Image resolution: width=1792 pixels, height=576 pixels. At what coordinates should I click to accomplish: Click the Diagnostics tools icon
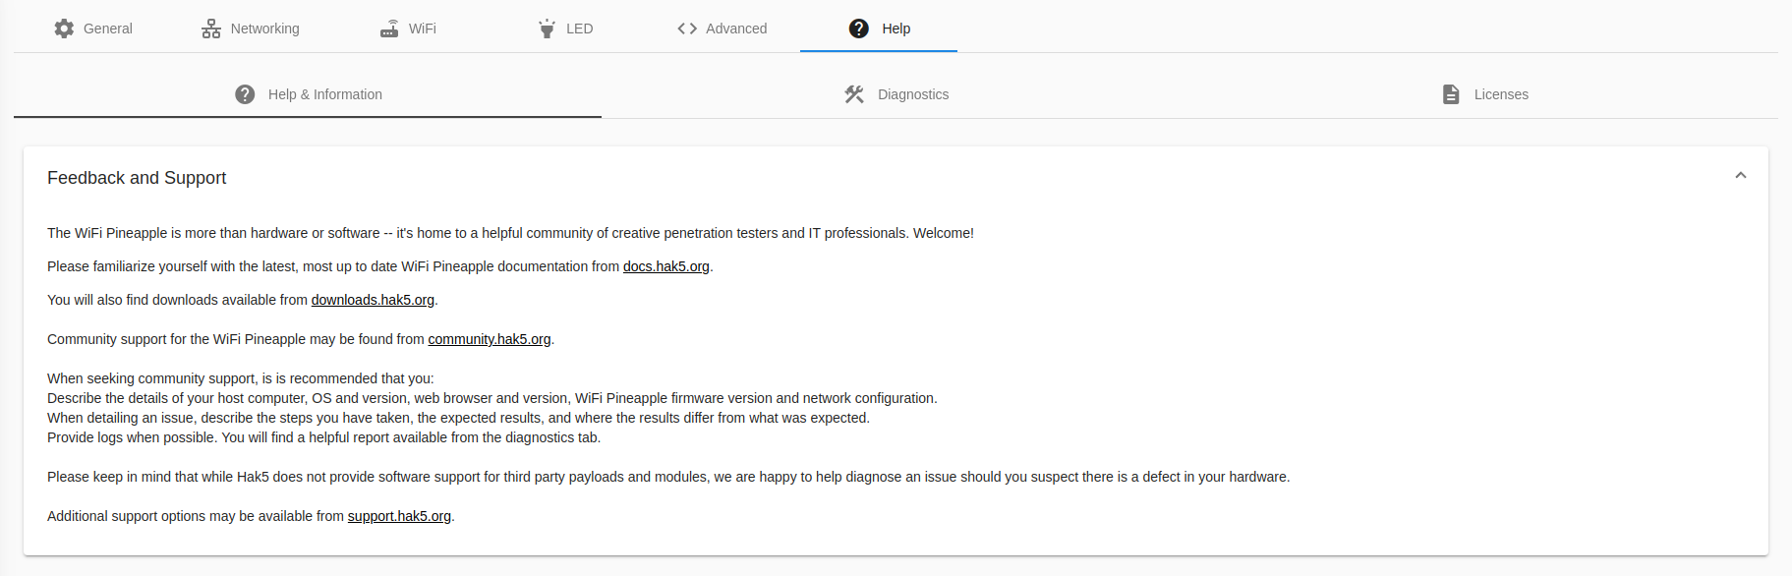click(854, 94)
